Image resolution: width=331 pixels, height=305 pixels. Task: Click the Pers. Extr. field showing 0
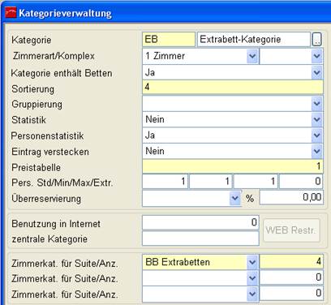[301, 181]
